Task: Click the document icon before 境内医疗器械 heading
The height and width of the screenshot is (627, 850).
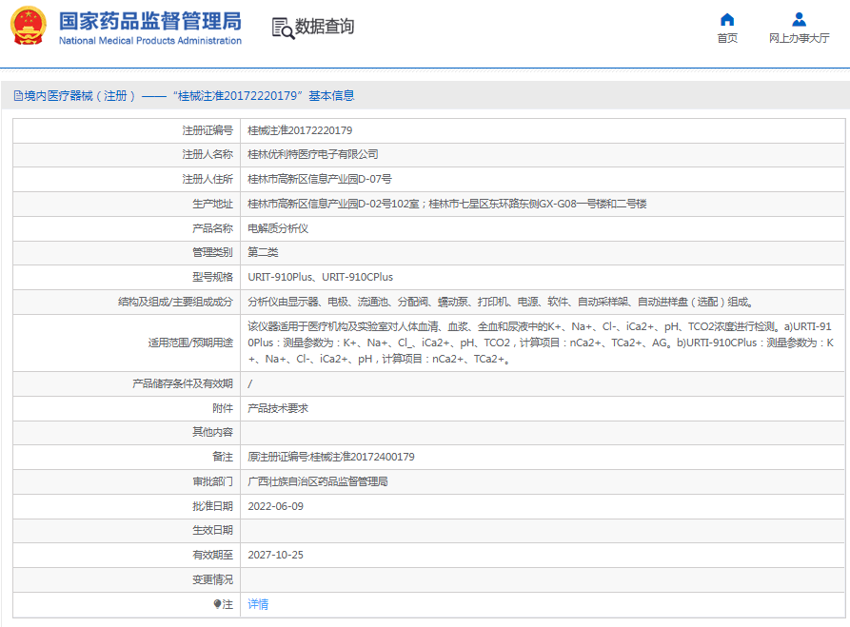Action: click(17, 96)
